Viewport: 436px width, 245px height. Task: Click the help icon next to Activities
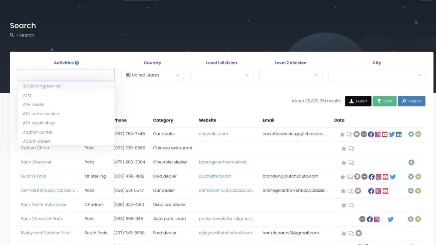(77, 63)
